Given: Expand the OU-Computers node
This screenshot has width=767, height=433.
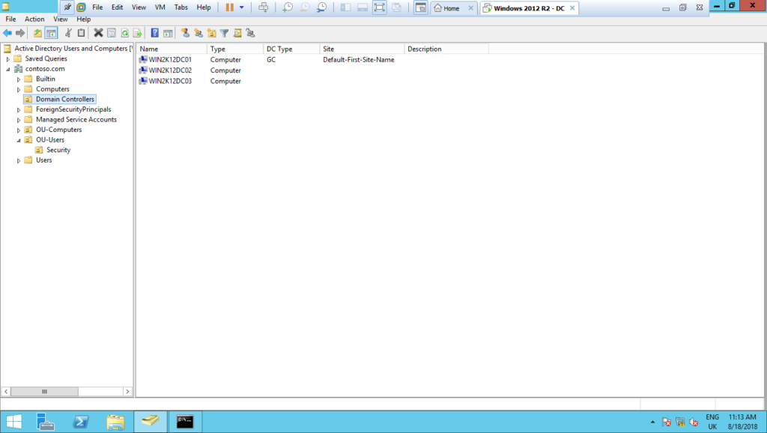Looking at the screenshot, I should (19, 130).
